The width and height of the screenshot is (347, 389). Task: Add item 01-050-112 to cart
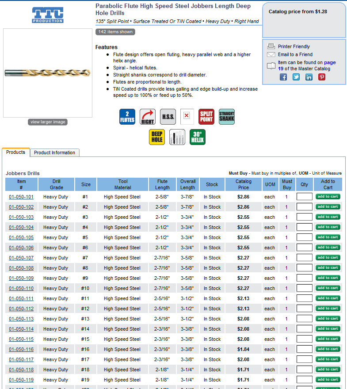tap(328, 309)
